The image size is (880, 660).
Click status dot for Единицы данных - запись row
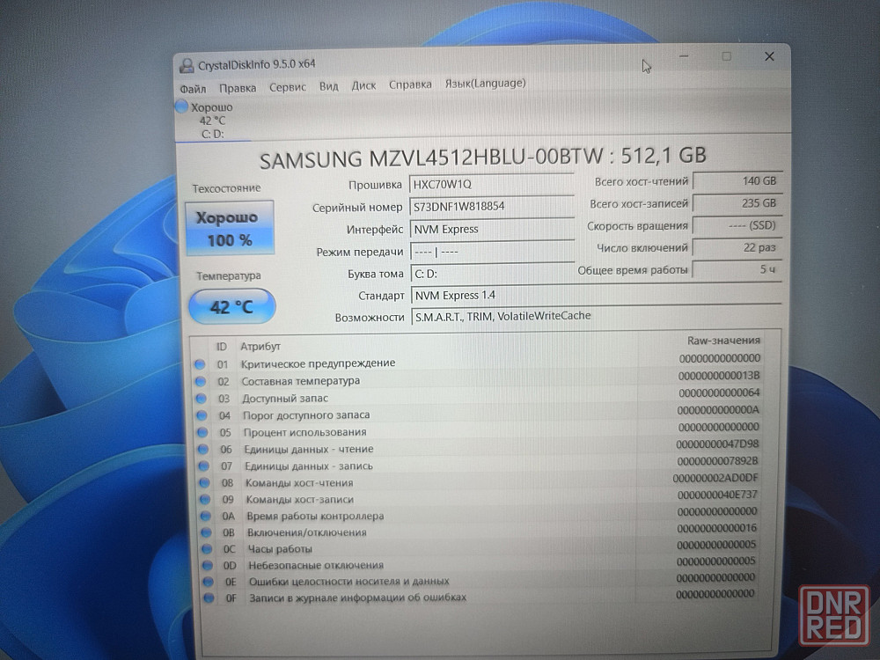tap(204, 466)
